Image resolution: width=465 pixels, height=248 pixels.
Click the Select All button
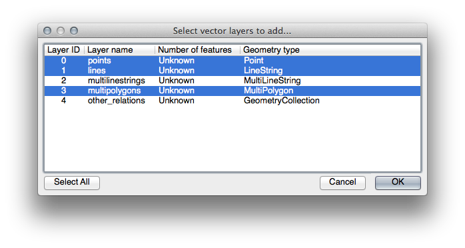coord(72,183)
